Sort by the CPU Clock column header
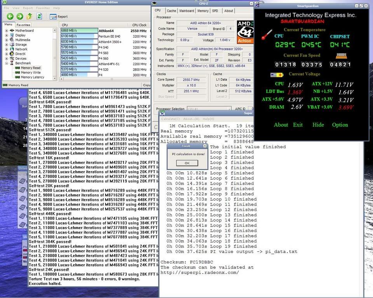The width and height of the screenshot is (373, 298). click(x=139, y=25)
